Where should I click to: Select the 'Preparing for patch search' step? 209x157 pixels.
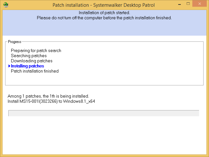pyautogui.click(x=36, y=51)
